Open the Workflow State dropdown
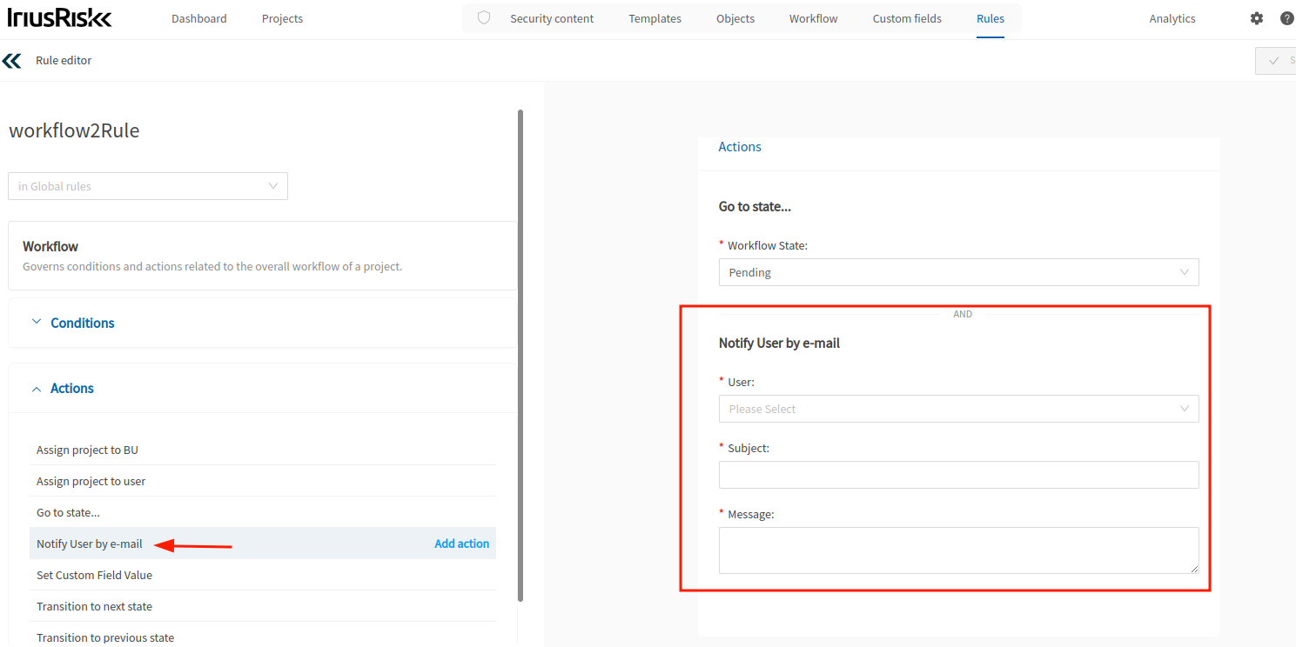1296x647 pixels. [959, 272]
